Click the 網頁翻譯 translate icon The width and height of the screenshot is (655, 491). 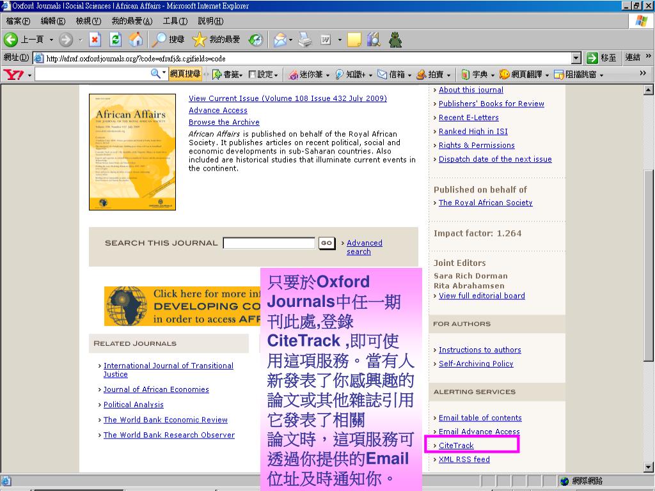(x=505, y=74)
